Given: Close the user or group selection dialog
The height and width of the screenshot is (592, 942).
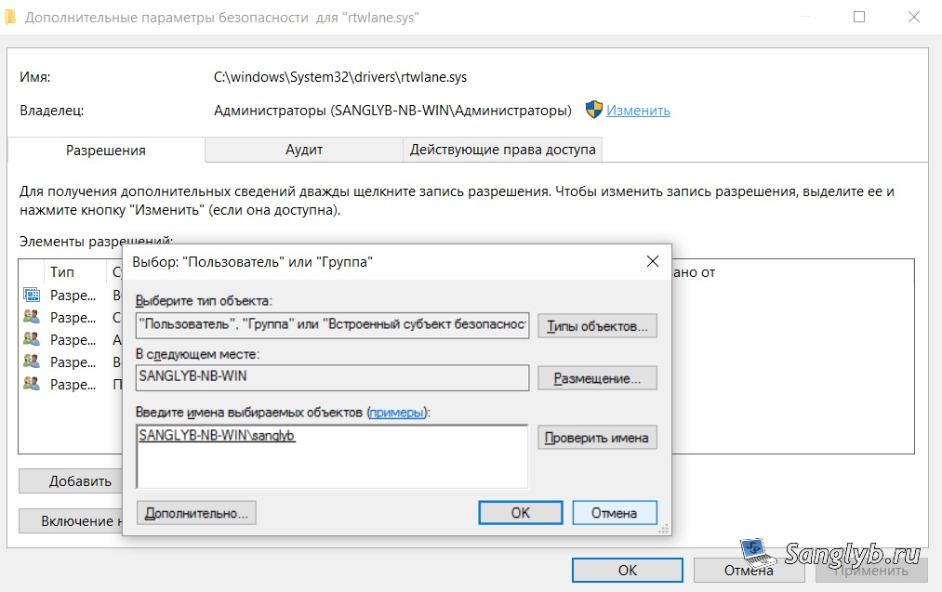Looking at the screenshot, I should coord(653,261).
